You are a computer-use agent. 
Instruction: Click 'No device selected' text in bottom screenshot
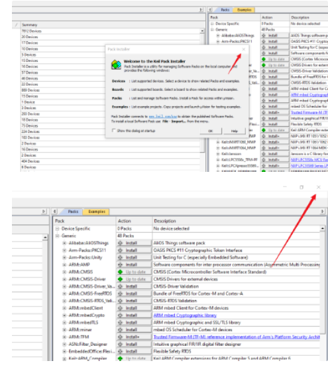click(171, 228)
